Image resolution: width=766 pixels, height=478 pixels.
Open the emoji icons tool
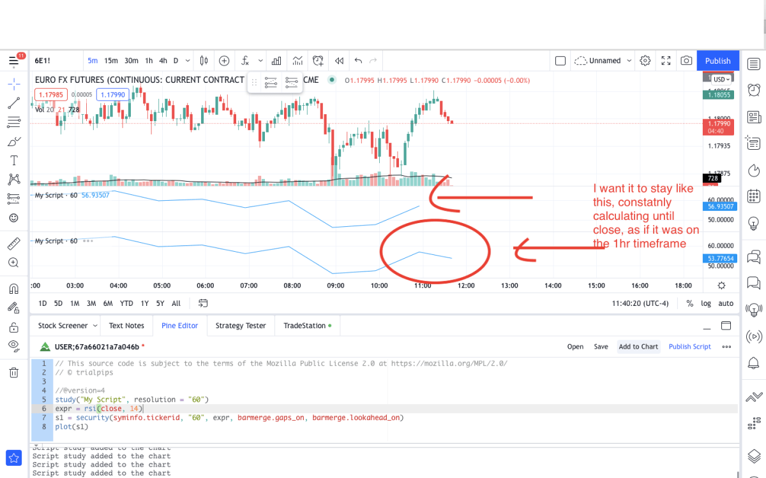tap(13, 217)
